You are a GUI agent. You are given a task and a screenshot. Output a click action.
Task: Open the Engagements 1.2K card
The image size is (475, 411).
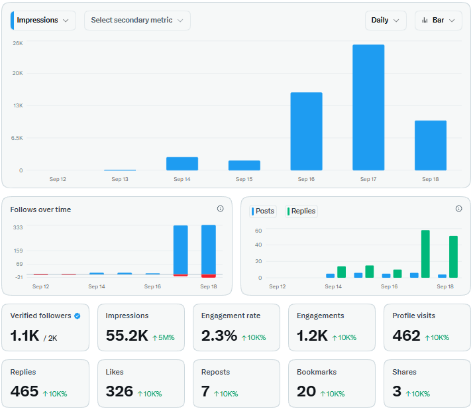point(332,327)
